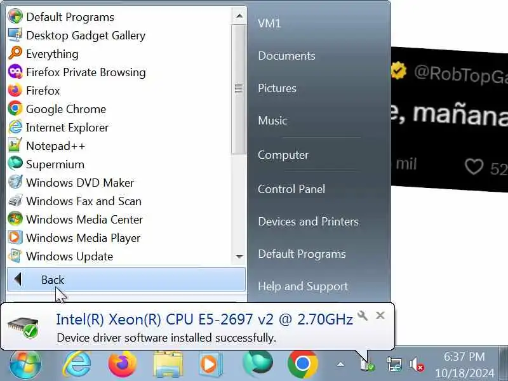The image size is (508, 381).
Task: Click the scroll up arrow of program list
Action: point(239,15)
